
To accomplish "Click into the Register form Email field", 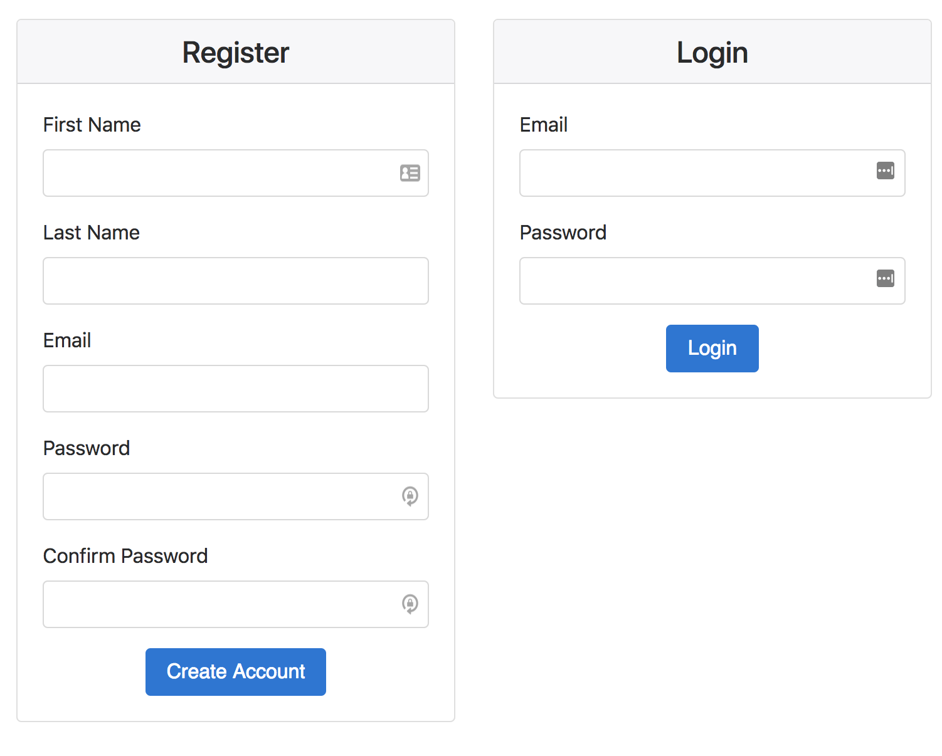I will pos(236,389).
